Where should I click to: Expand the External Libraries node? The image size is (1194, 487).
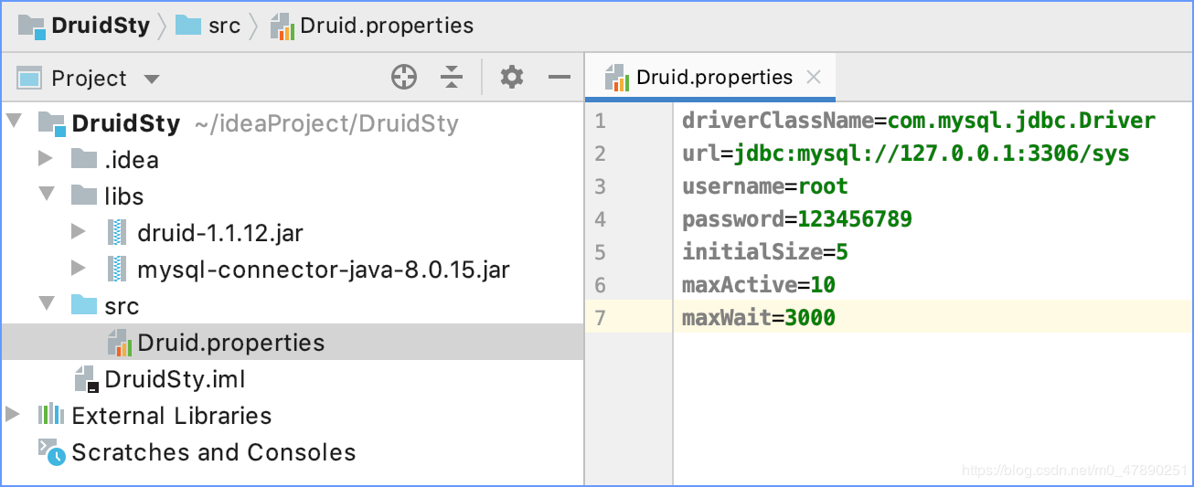pyautogui.click(x=13, y=415)
